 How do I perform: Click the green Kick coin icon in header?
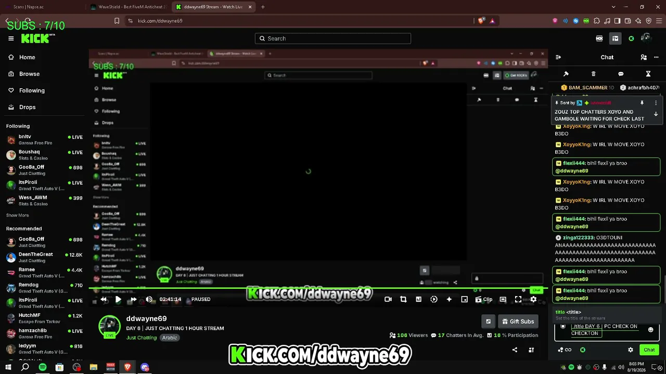pos(631,38)
